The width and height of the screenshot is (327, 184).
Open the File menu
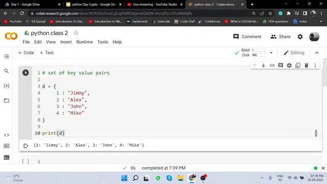click(x=26, y=42)
